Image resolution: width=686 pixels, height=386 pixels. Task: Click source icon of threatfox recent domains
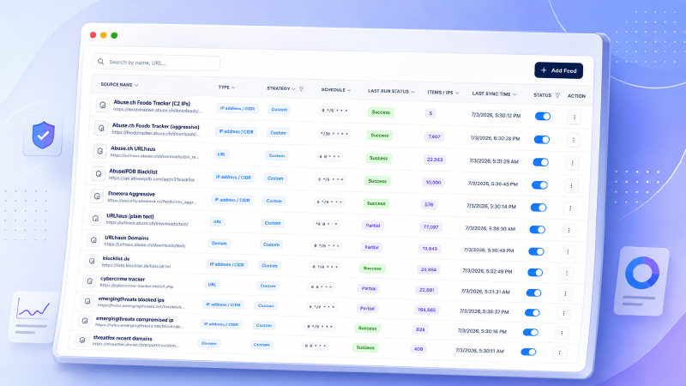pos(81,340)
